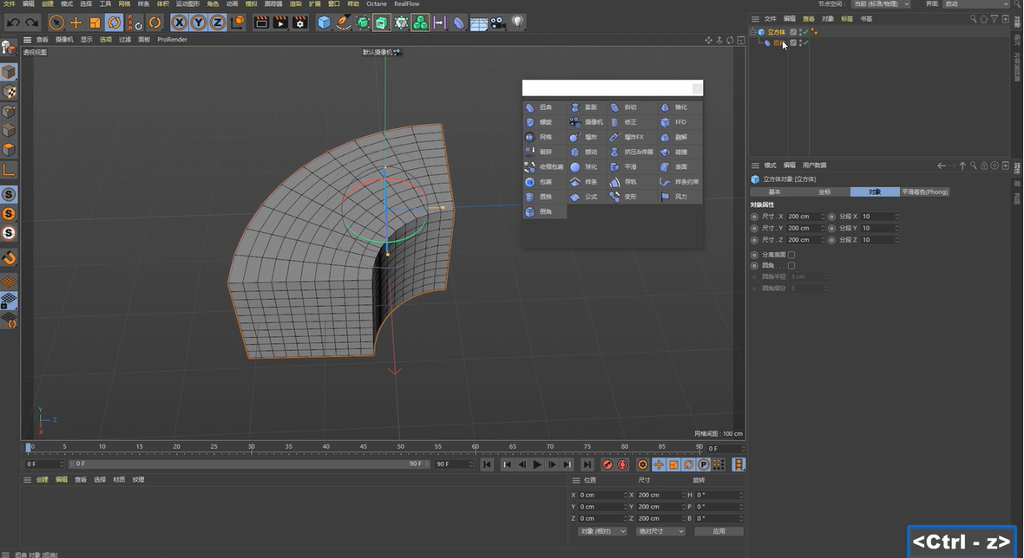The image size is (1024, 558).
Task: Open the ProRender viewport menu
Action: [x=173, y=40]
